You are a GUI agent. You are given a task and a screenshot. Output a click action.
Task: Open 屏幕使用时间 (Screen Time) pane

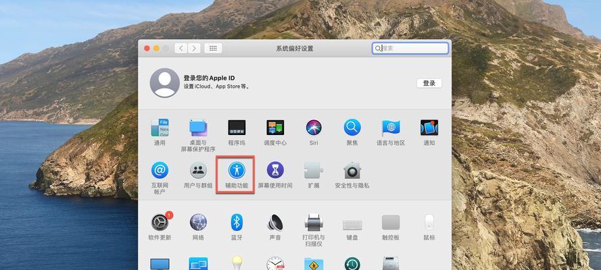click(x=275, y=170)
